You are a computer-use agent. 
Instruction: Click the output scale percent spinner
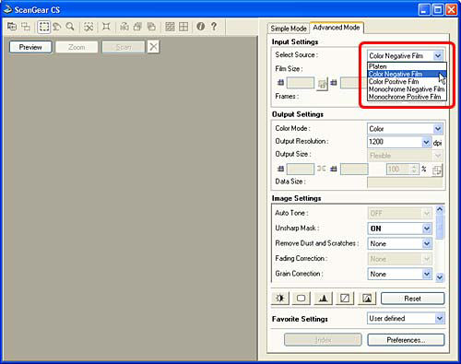[414, 170]
